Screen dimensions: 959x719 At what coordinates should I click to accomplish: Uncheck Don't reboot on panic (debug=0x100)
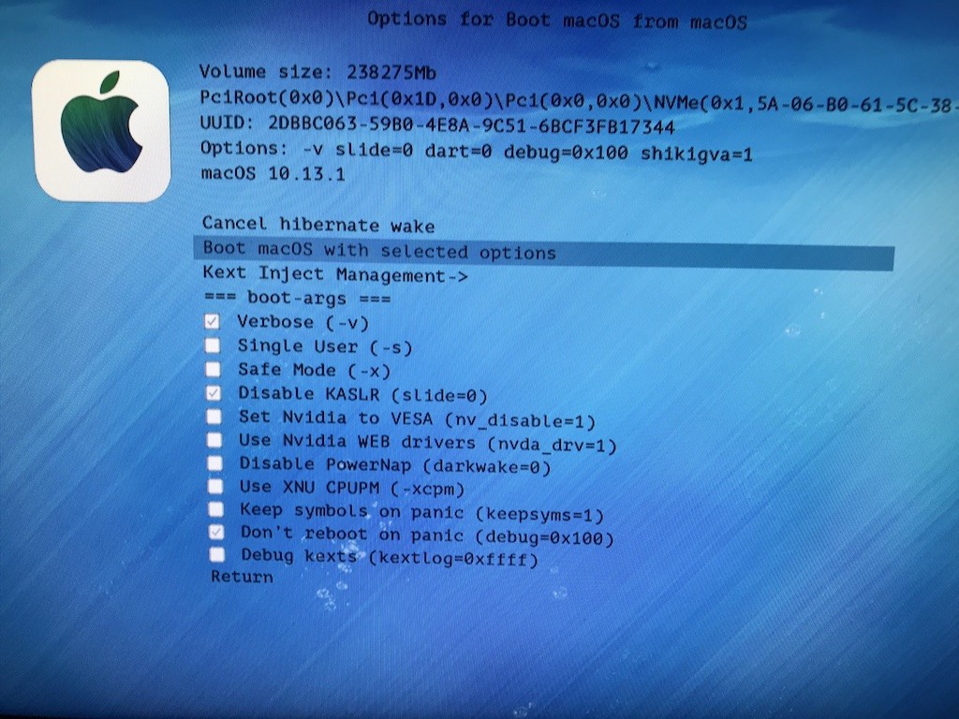point(216,532)
